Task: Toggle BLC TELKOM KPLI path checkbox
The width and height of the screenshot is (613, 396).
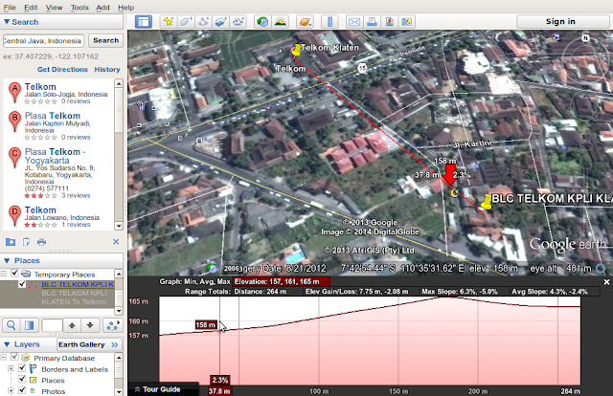Action: (x=22, y=284)
